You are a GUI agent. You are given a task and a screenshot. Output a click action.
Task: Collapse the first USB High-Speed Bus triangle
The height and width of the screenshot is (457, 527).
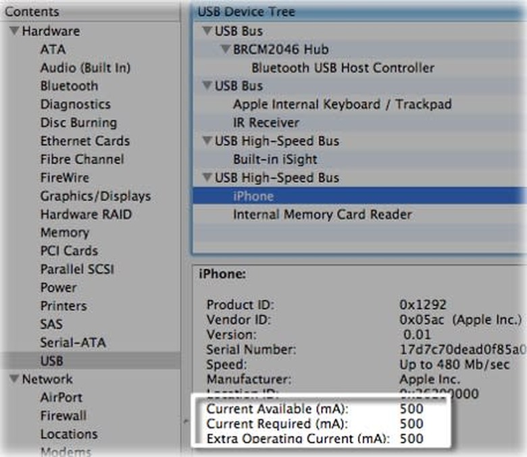tap(207, 141)
